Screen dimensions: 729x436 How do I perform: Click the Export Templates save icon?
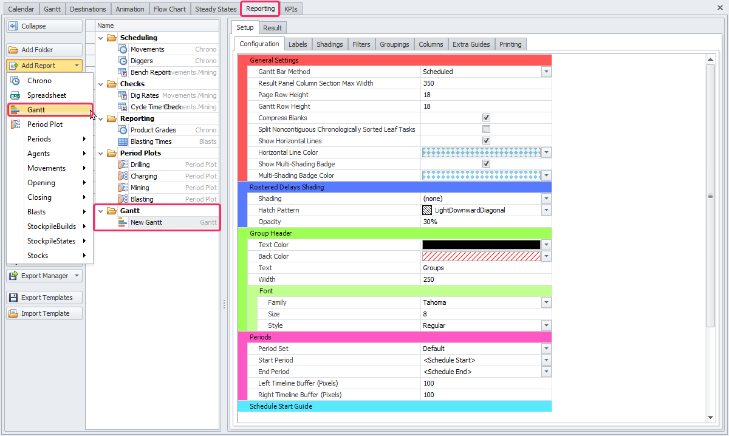13,298
